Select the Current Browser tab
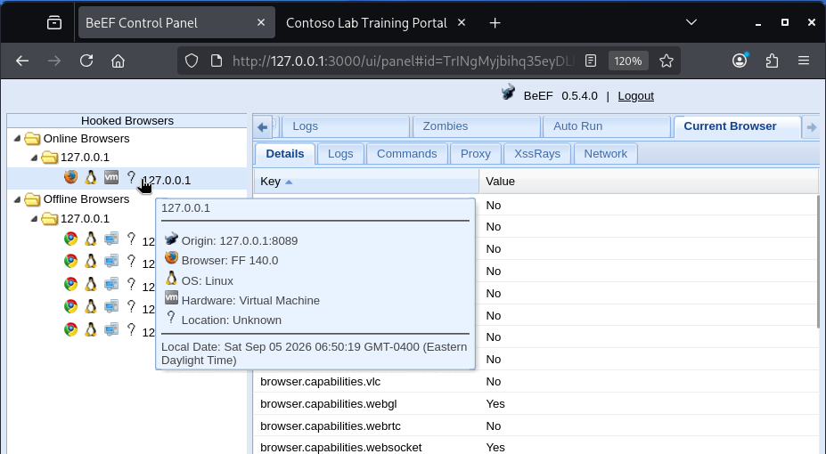Screen dimensions: 826x454 (x=737, y=126)
